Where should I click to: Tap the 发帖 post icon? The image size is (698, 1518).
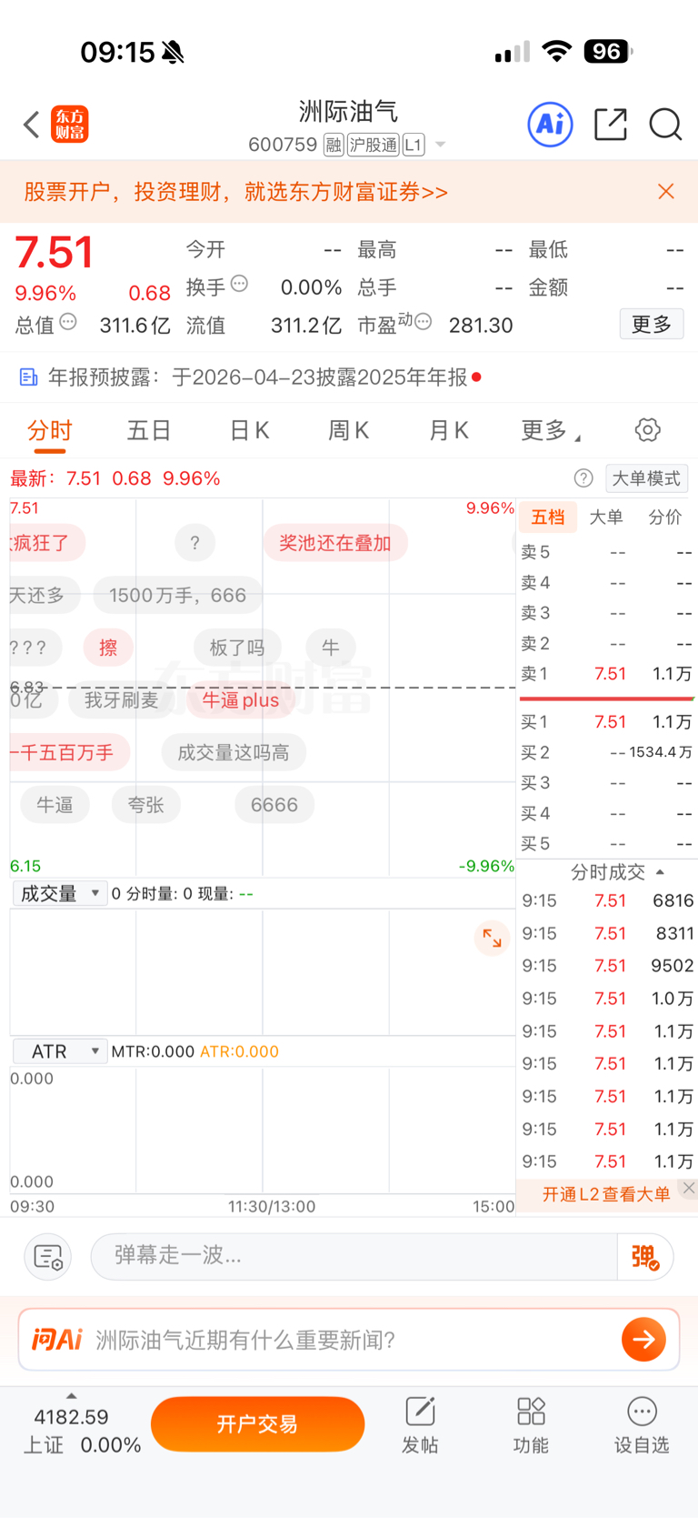(420, 1424)
